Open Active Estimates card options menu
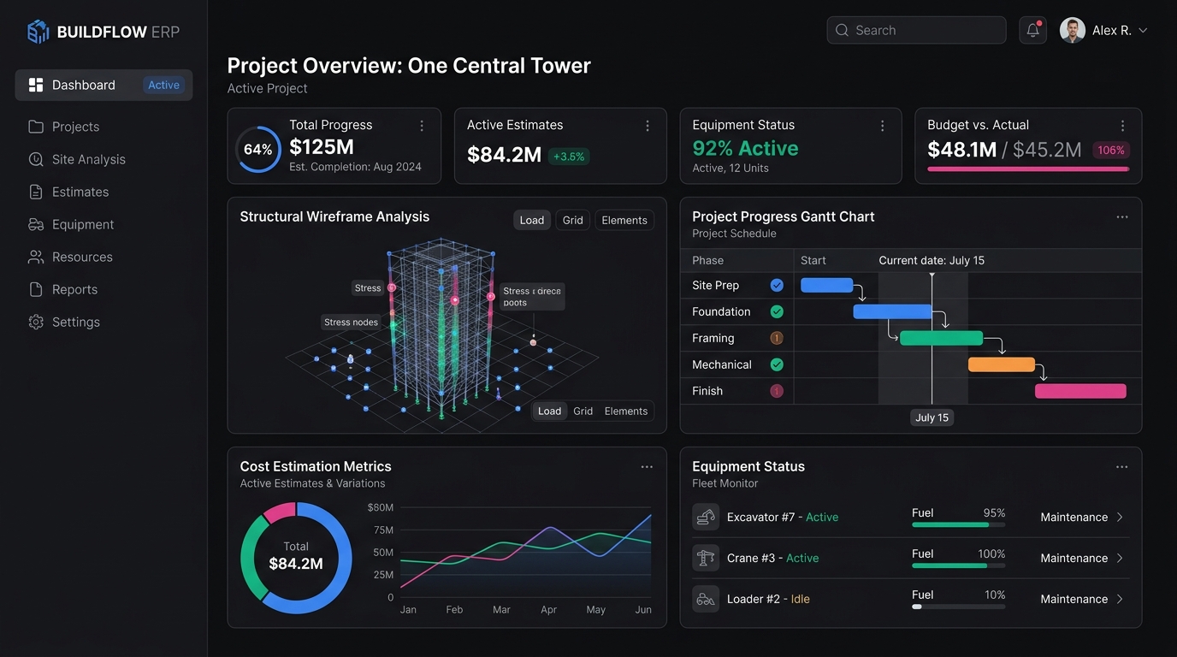The height and width of the screenshot is (657, 1177). (648, 126)
